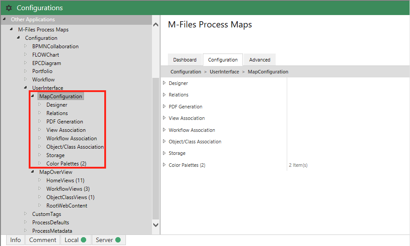Select the Configuration tab

(x=223, y=60)
